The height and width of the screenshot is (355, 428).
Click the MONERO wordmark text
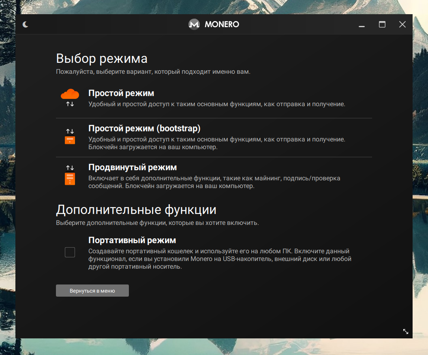(x=222, y=24)
